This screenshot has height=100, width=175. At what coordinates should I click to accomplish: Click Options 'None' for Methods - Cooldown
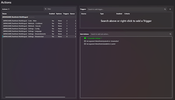tap(60, 23)
